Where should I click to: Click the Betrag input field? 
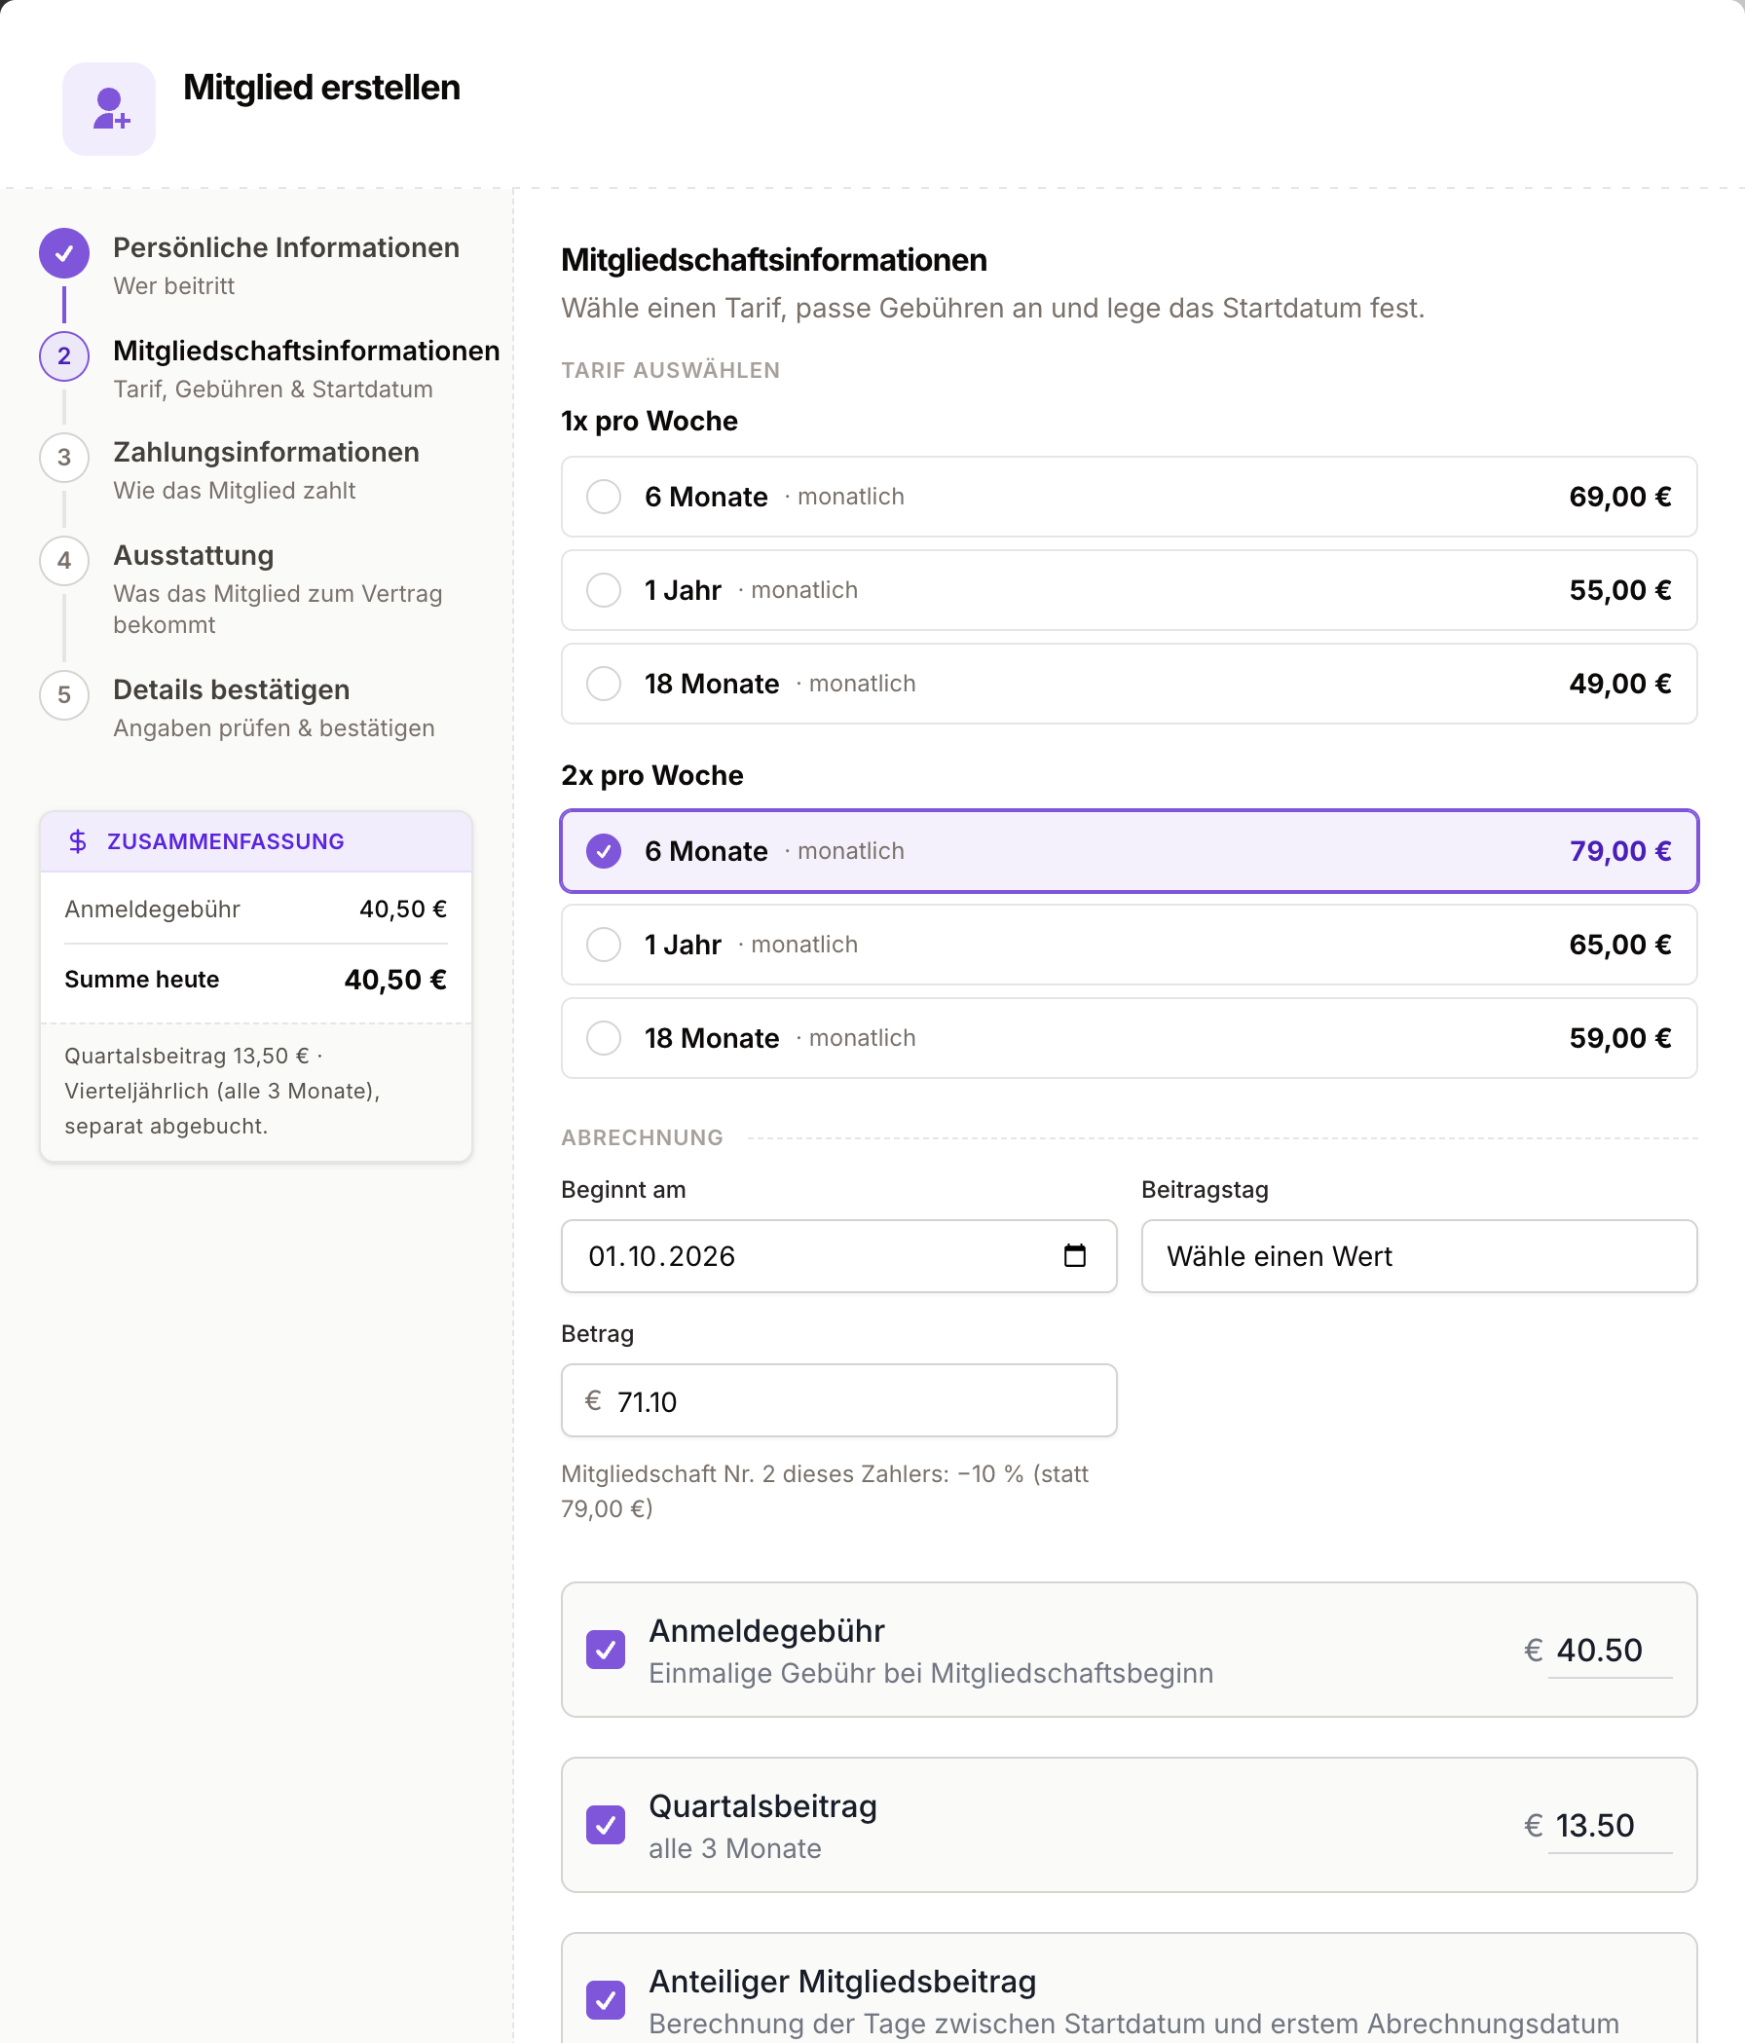click(x=839, y=1400)
